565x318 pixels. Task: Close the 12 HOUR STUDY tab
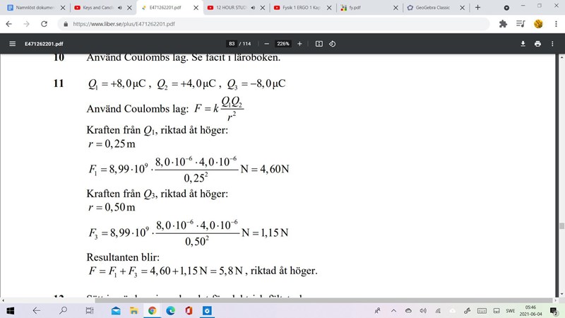pyautogui.click(x=264, y=7)
